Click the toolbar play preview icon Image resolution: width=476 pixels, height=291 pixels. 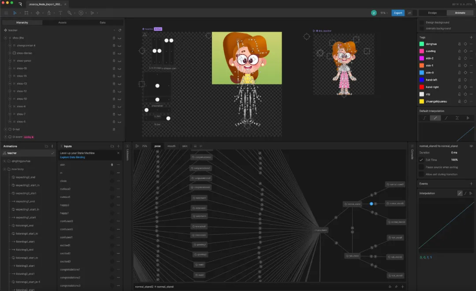point(92,13)
